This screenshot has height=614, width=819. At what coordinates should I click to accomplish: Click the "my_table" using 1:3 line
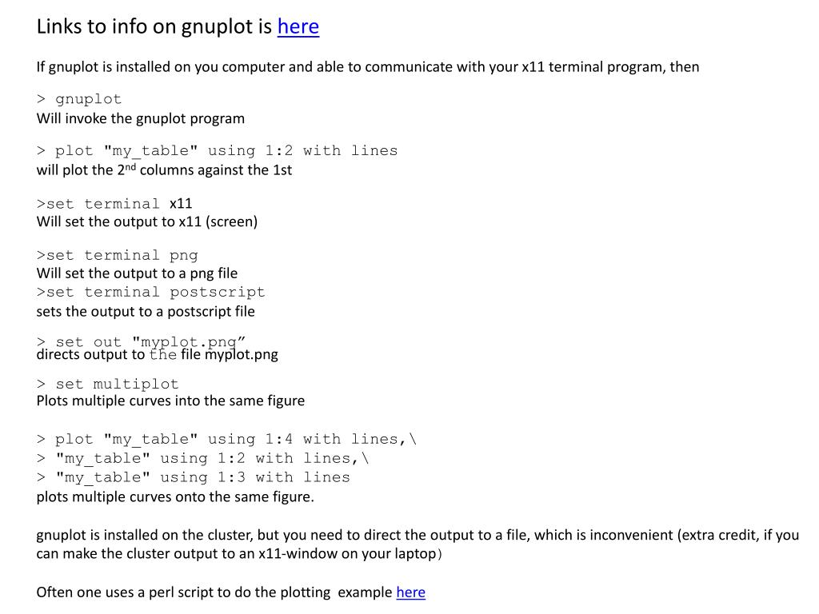point(194,477)
